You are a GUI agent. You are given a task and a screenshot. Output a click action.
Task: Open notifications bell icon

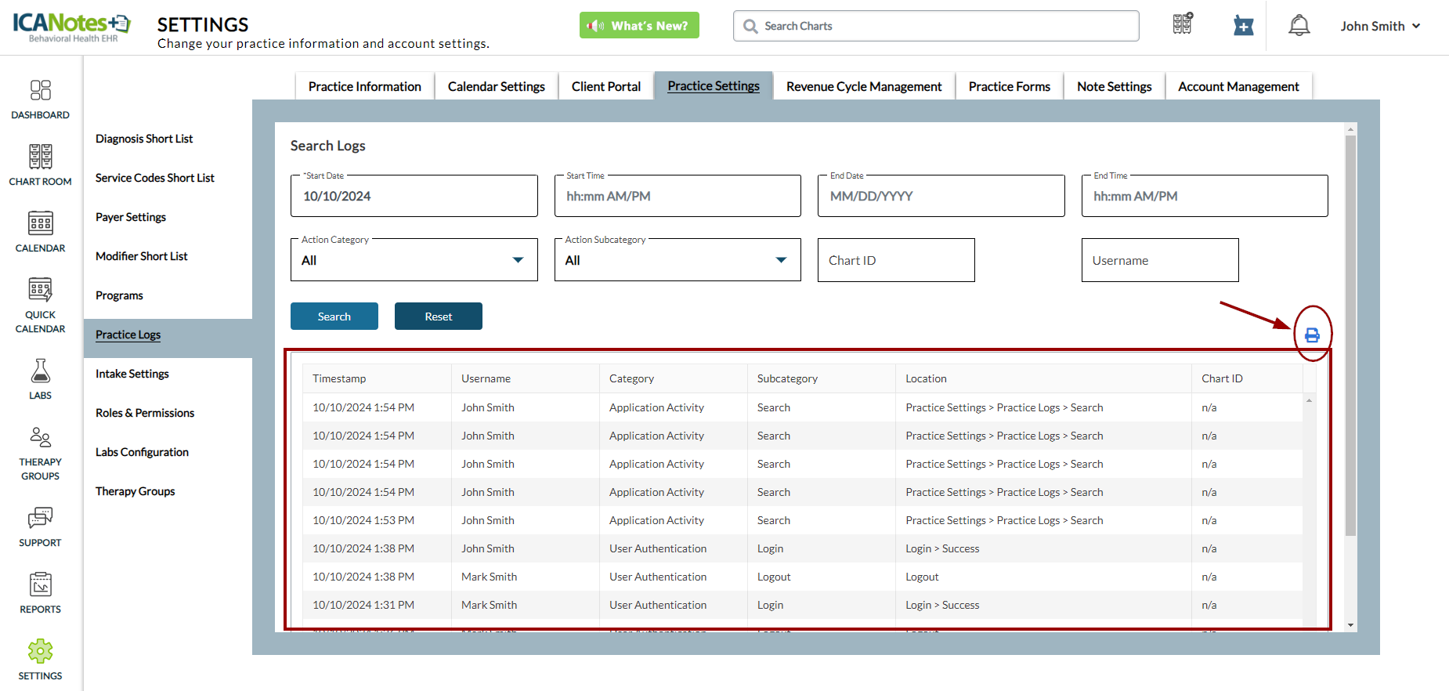[x=1299, y=26]
